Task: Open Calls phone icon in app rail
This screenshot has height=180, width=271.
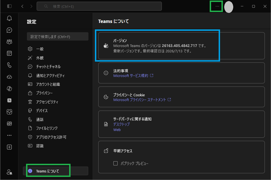Action: pos(9,65)
